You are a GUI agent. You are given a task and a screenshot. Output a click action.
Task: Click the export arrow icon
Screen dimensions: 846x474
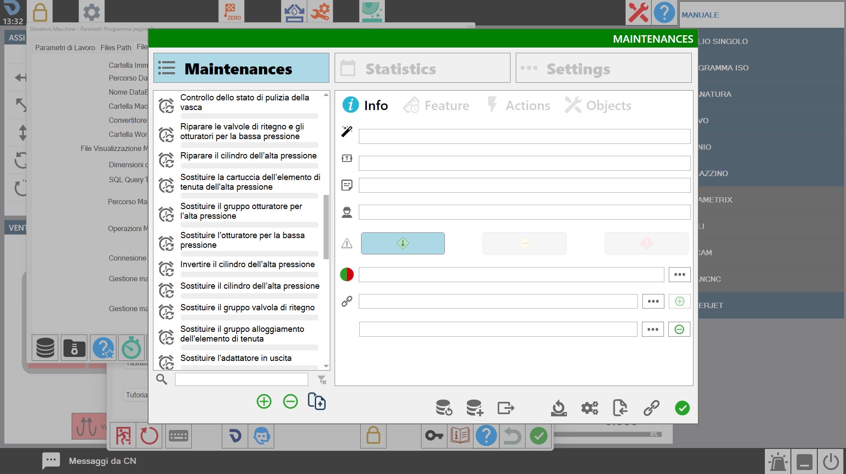506,408
